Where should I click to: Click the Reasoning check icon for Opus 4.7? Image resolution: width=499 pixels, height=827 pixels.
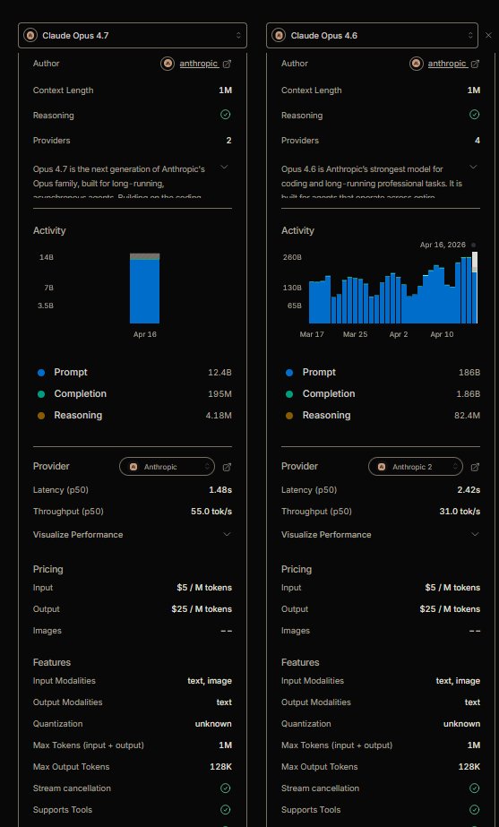(x=226, y=115)
